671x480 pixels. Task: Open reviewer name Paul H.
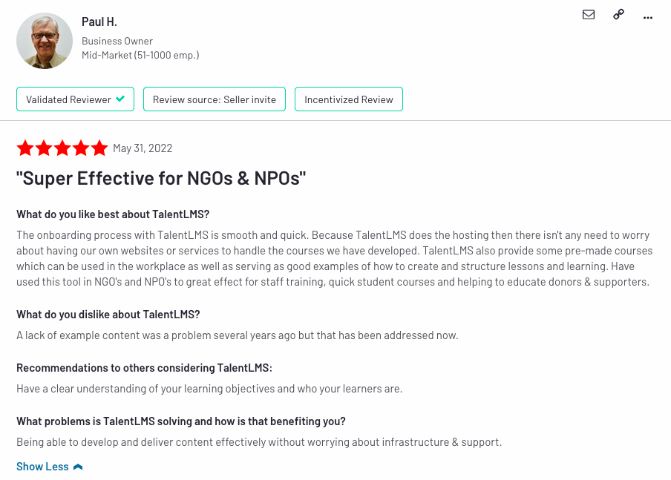click(99, 22)
